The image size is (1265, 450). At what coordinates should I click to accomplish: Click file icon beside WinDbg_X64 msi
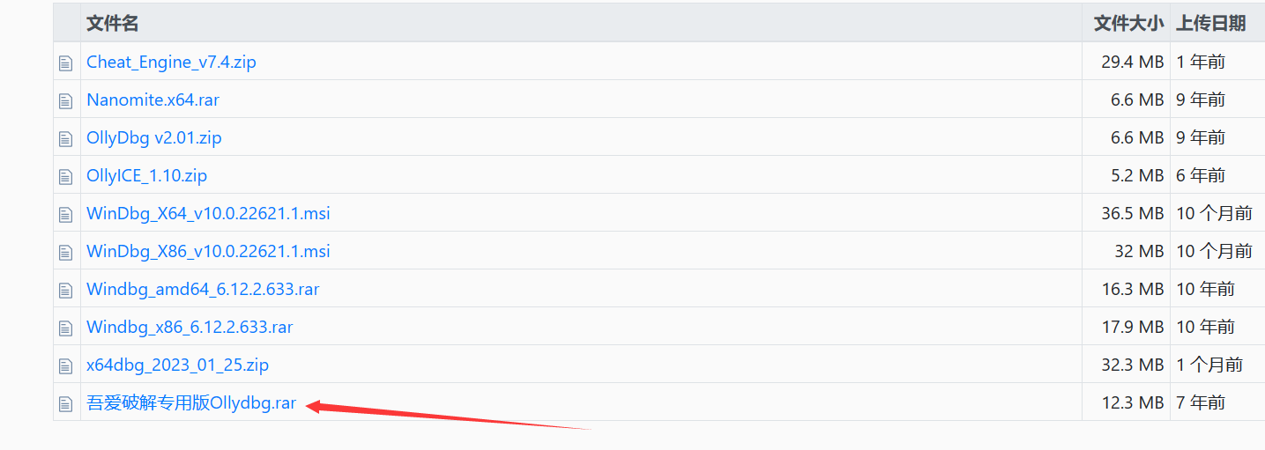coord(65,215)
